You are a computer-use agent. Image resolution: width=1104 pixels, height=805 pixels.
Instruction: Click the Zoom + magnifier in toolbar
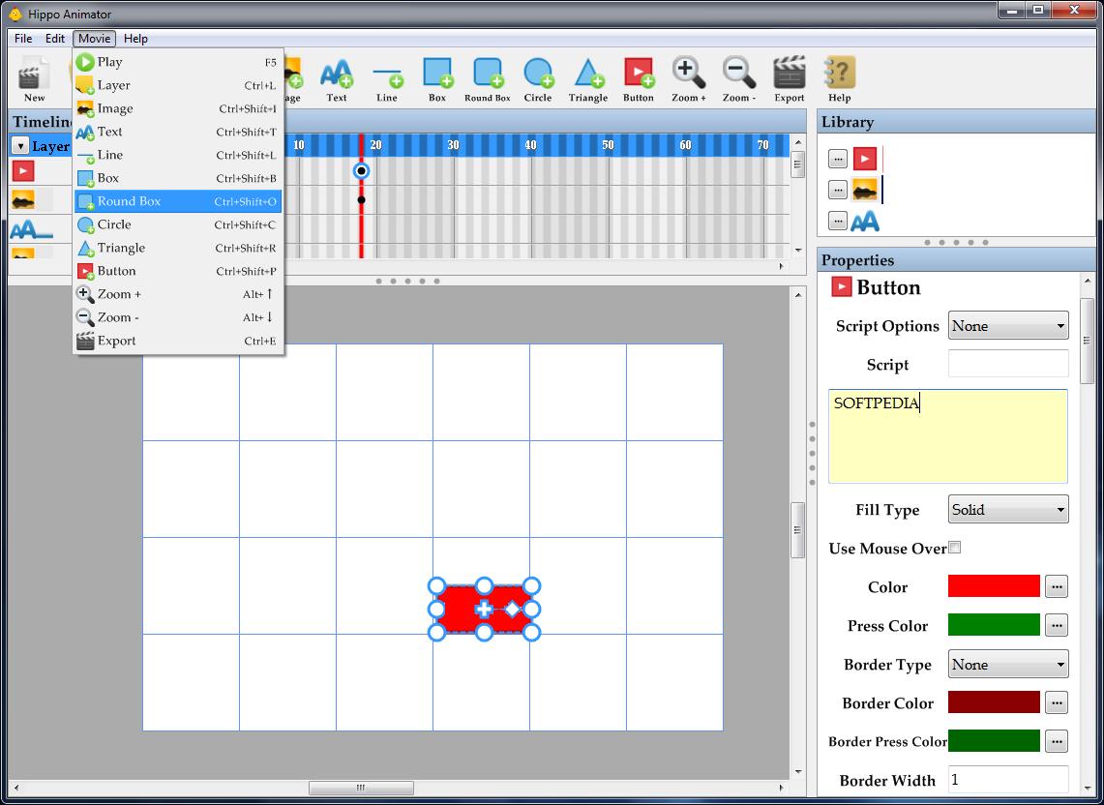[689, 77]
